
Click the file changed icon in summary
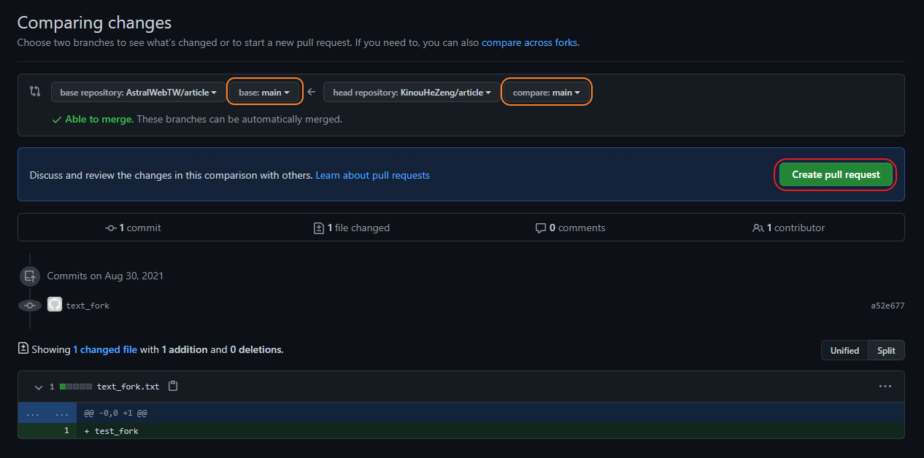click(318, 228)
